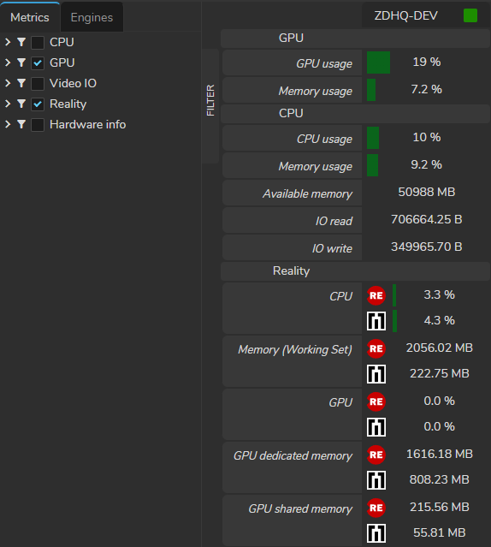Select the Metrics tab
491x547 pixels.
click(x=30, y=17)
